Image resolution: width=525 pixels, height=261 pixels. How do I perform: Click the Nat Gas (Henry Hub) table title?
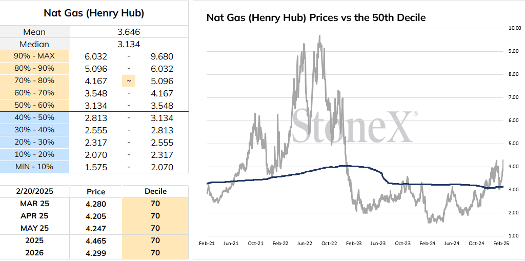pos(94,13)
